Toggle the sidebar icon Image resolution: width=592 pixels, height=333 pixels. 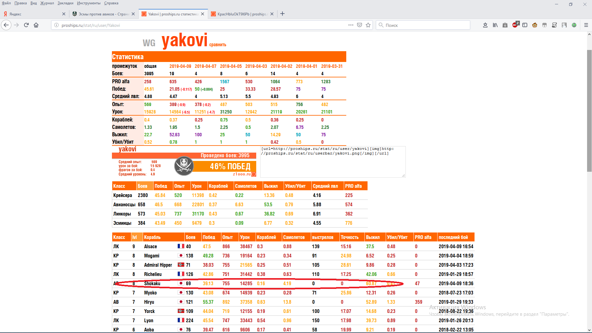[x=525, y=25]
